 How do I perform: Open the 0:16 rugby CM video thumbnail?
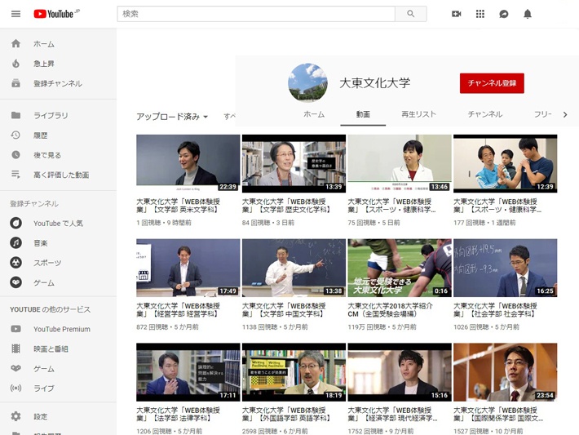[x=399, y=268]
